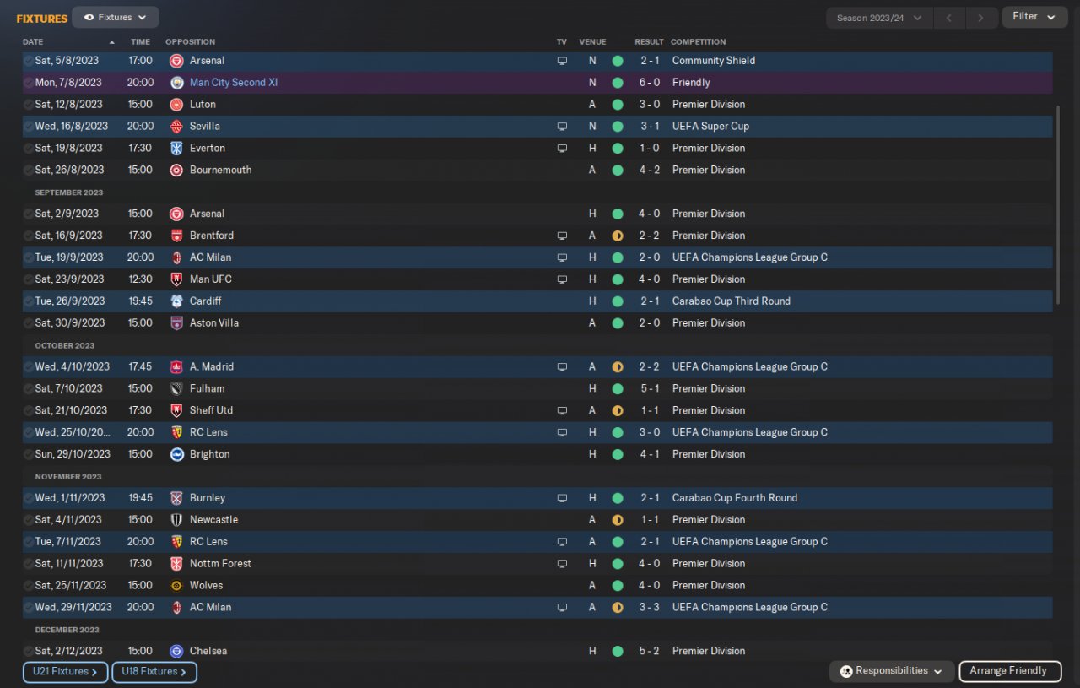Sort by the Competition column header
The image size is (1080, 688).
(698, 41)
